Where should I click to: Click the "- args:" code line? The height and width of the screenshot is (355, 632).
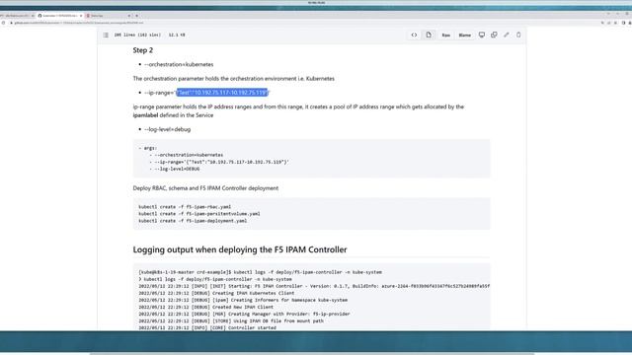[x=148, y=148]
